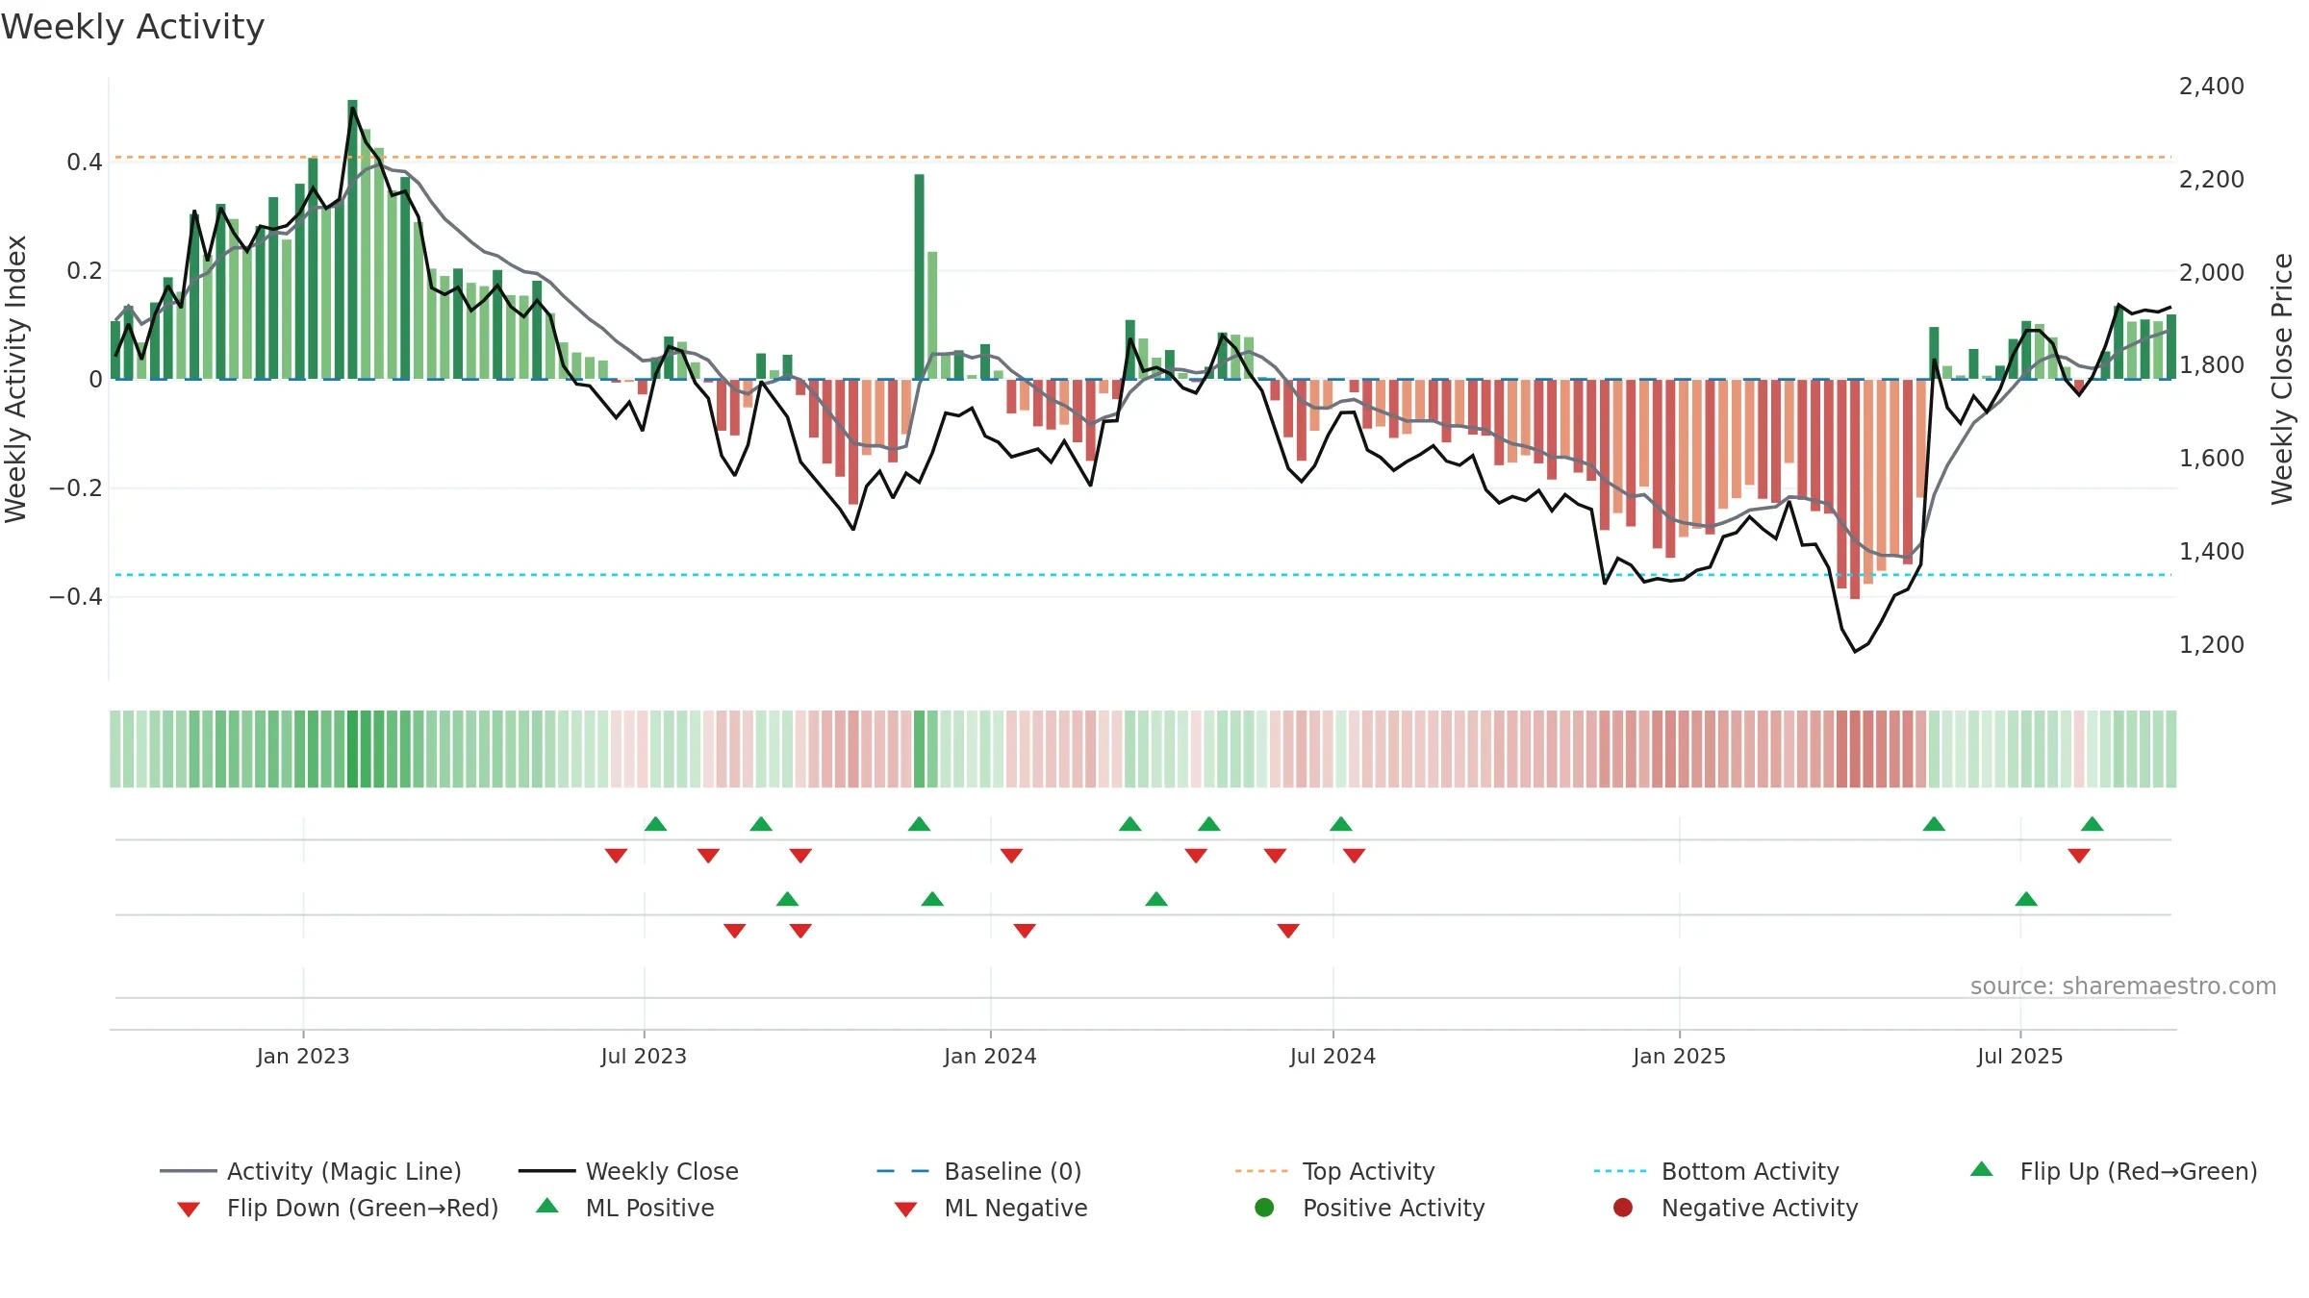Click the 1,200 price axis label
The height and width of the screenshot is (1298, 2309).
2212,645
